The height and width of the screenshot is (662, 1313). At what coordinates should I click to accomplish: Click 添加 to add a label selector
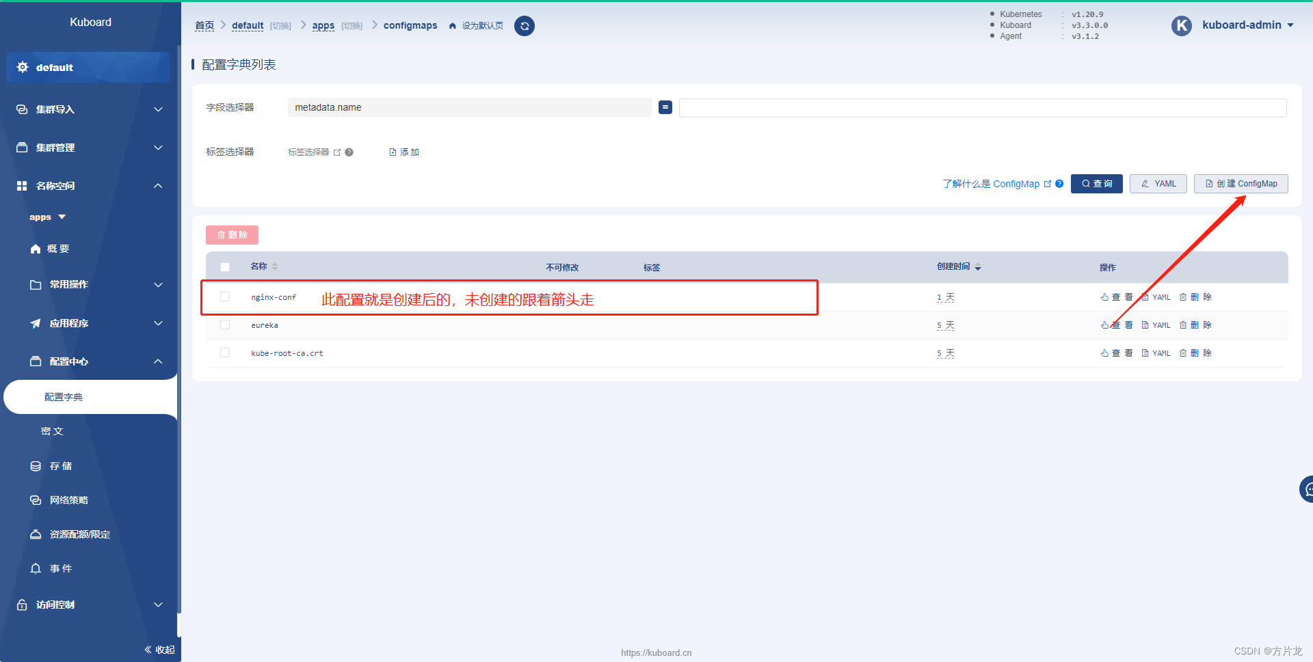[x=404, y=152]
